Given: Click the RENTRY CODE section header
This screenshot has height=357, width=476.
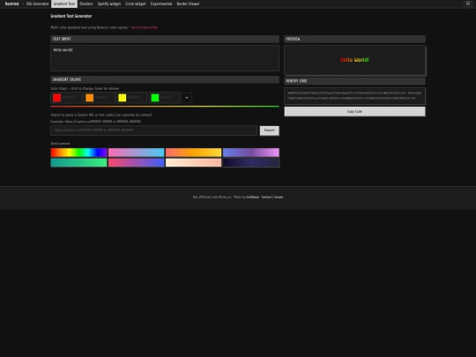Looking at the screenshot, I should (x=354, y=81).
